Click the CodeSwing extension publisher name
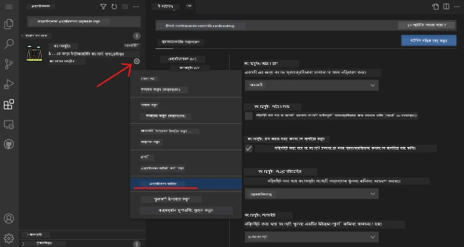The height and width of the screenshot is (247, 464). click(67, 62)
